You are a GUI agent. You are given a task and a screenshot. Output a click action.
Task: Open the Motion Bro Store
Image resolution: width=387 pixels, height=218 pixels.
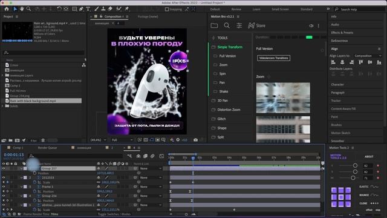point(256,25)
